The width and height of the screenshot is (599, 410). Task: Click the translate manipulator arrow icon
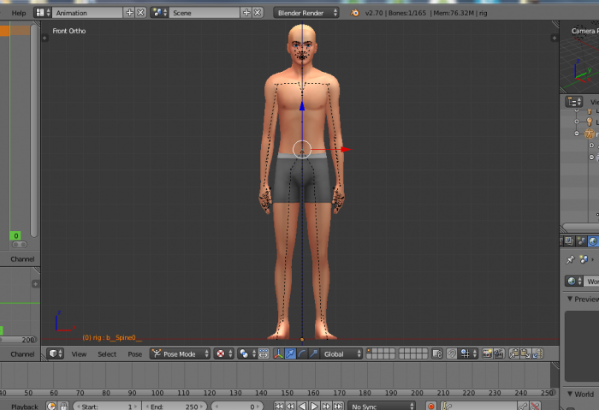coord(290,354)
